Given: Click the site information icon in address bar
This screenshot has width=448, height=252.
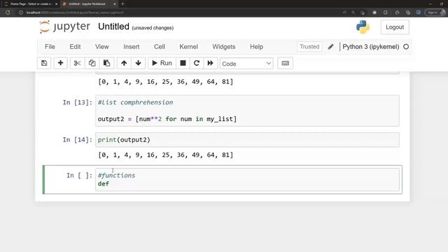Looking at the screenshot, I should point(21,13).
